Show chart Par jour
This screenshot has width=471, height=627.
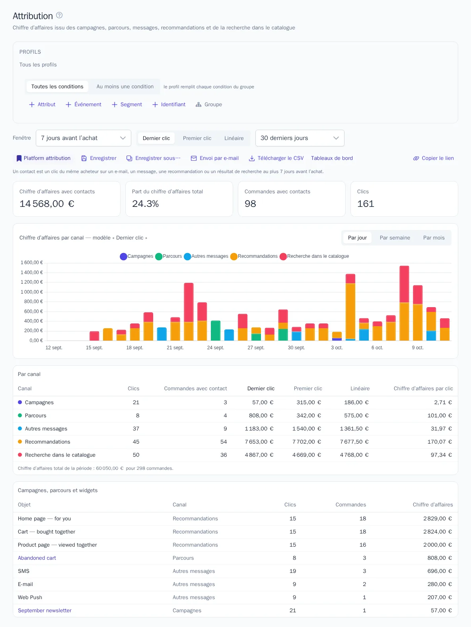tap(357, 238)
